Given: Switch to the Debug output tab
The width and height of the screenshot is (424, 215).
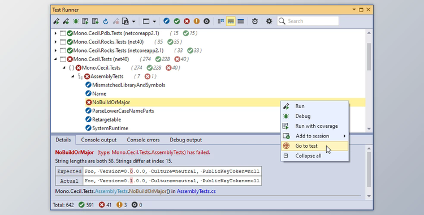Looking at the screenshot, I should click(x=186, y=140).
